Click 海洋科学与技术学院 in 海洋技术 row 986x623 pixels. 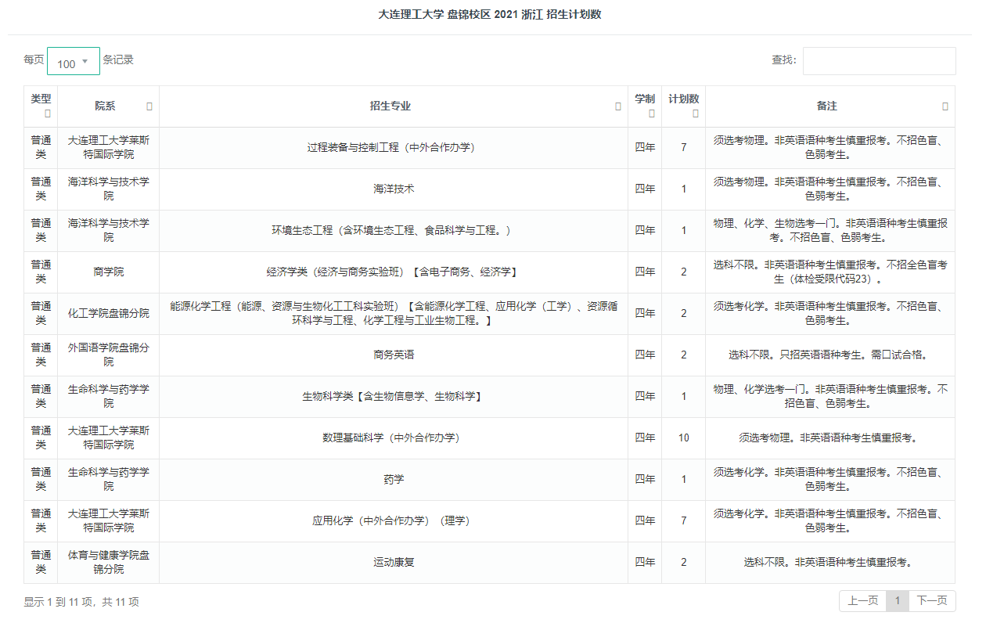coord(108,189)
